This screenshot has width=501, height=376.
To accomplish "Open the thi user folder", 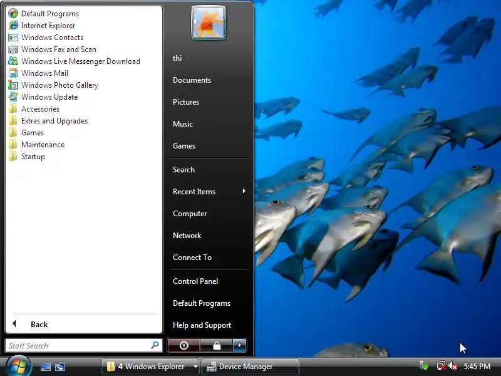I will (x=177, y=58).
